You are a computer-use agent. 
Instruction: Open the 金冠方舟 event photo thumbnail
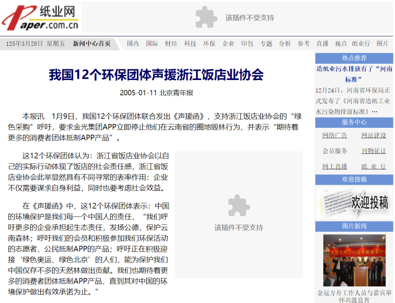click(354, 260)
